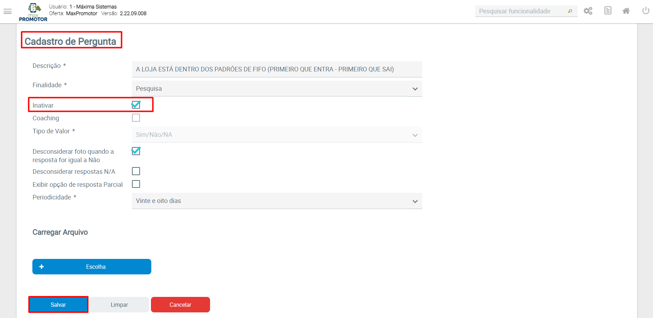Click the version number 2.22.09.008

133,13
